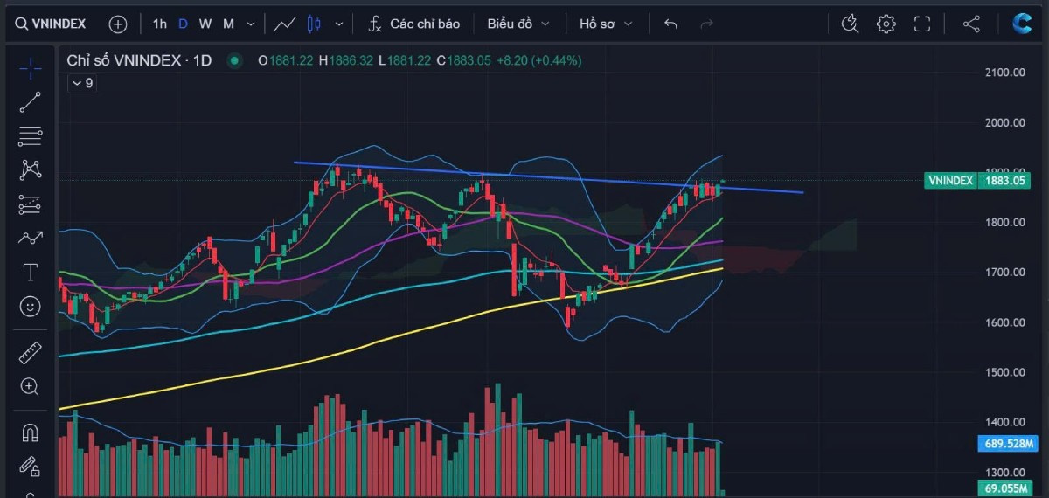Select the text annotation tool
Image resolution: width=1049 pixels, height=498 pixels.
30,273
